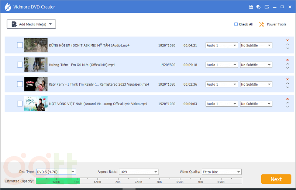Viewport: 296px width, 190px height.
Task: Click the save project icon in title bar
Action: pyautogui.click(x=251, y=7)
